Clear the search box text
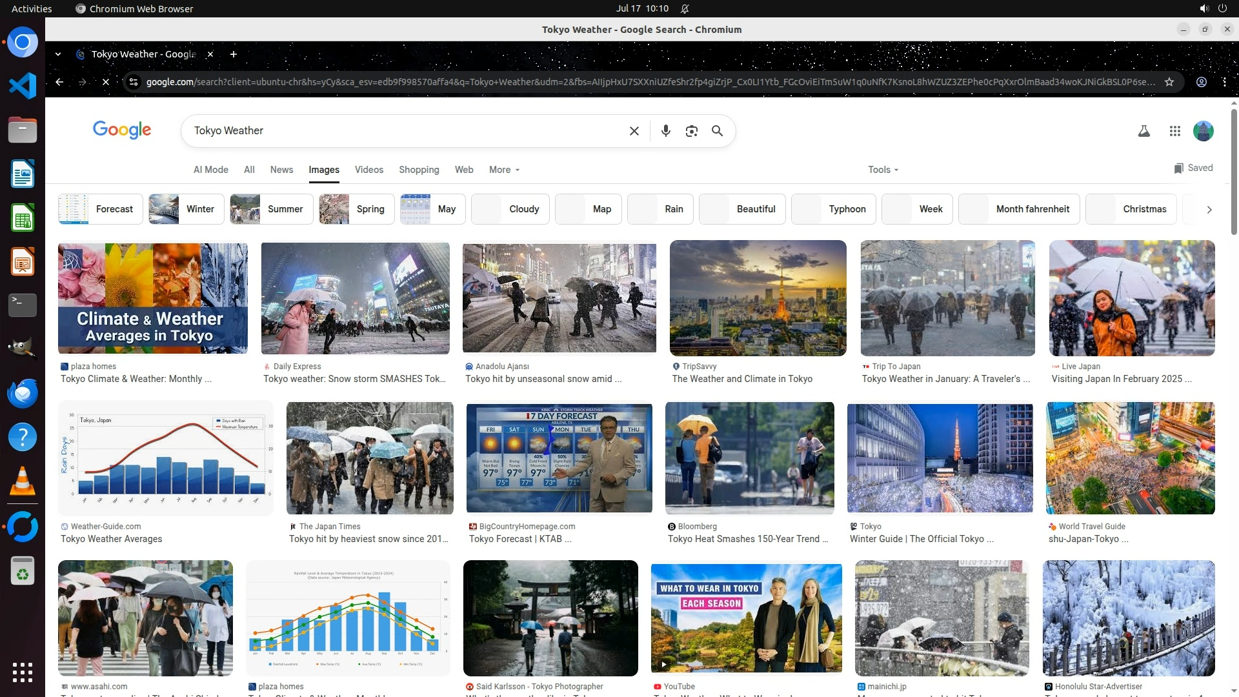Screen dimensions: 1239x697 634,131
